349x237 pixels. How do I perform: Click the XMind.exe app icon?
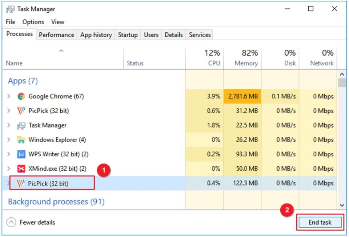point(21,169)
